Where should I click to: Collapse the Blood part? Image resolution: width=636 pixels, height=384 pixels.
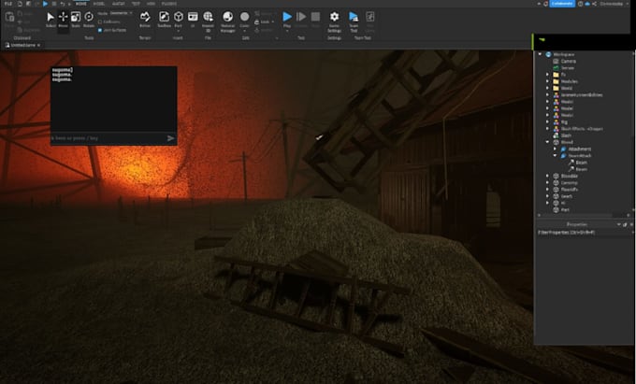[547, 142]
